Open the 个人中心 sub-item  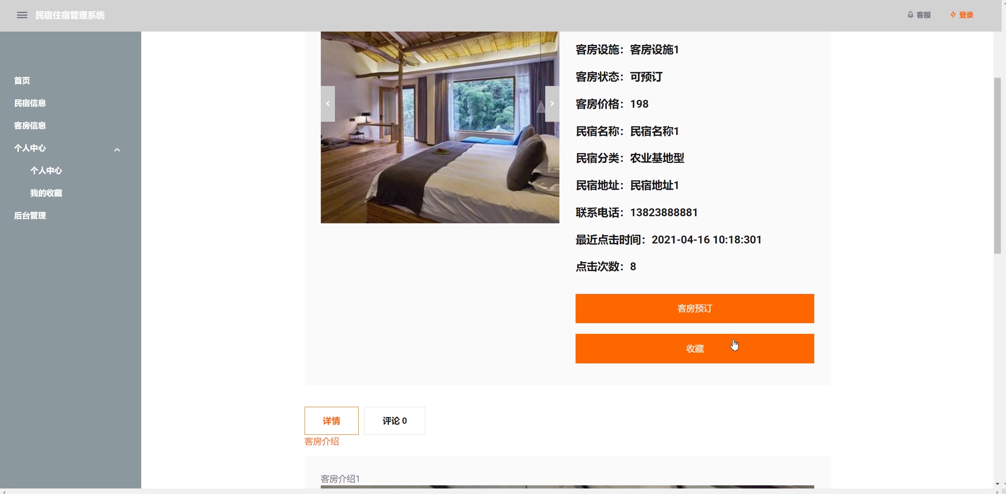point(46,170)
